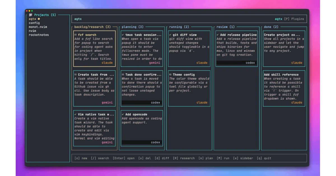The height and width of the screenshot is (176, 336).
Task: Select the done (2) column header
Action: (x=271, y=27)
